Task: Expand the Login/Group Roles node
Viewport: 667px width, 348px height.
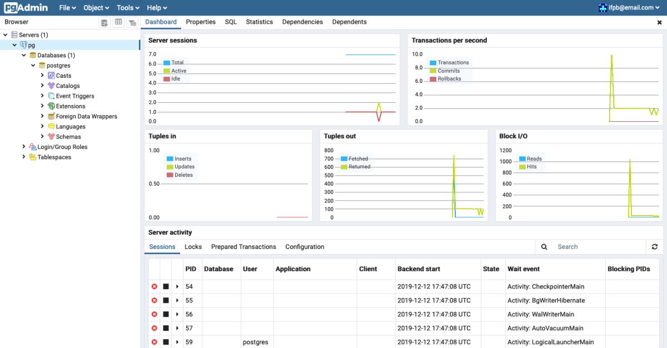Action: [24, 147]
